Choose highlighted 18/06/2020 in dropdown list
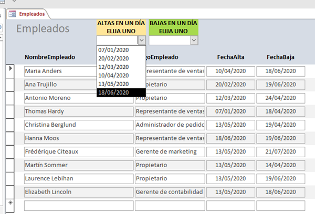Screen dimensions: 315x214 [121, 93]
